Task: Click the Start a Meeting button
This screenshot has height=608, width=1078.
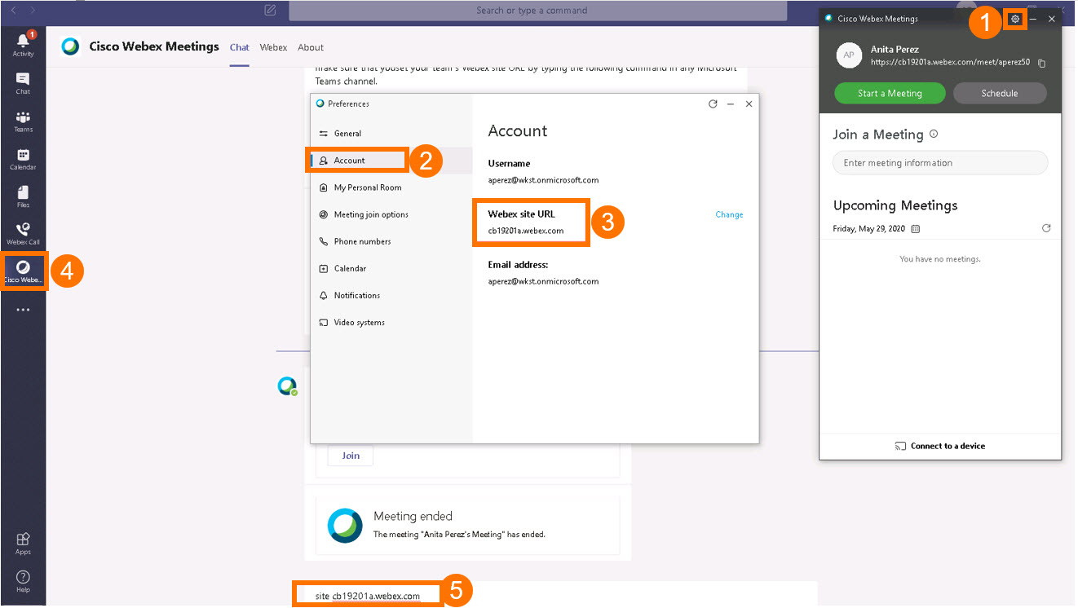Action: click(x=890, y=93)
